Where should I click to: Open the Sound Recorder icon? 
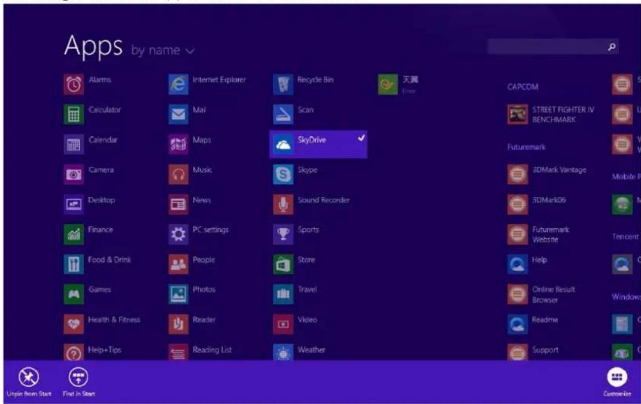pyautogui.click(x=283, y=205)
